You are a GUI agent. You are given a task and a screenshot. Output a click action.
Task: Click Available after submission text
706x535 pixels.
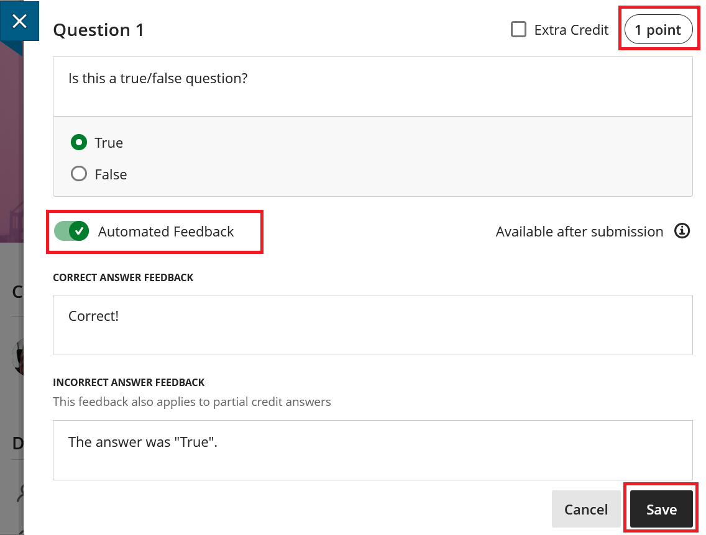579,232
